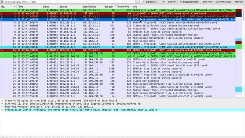Screen dimensions: 245x138
Task: Open the Expression... dialog
Action: (151, 2)
